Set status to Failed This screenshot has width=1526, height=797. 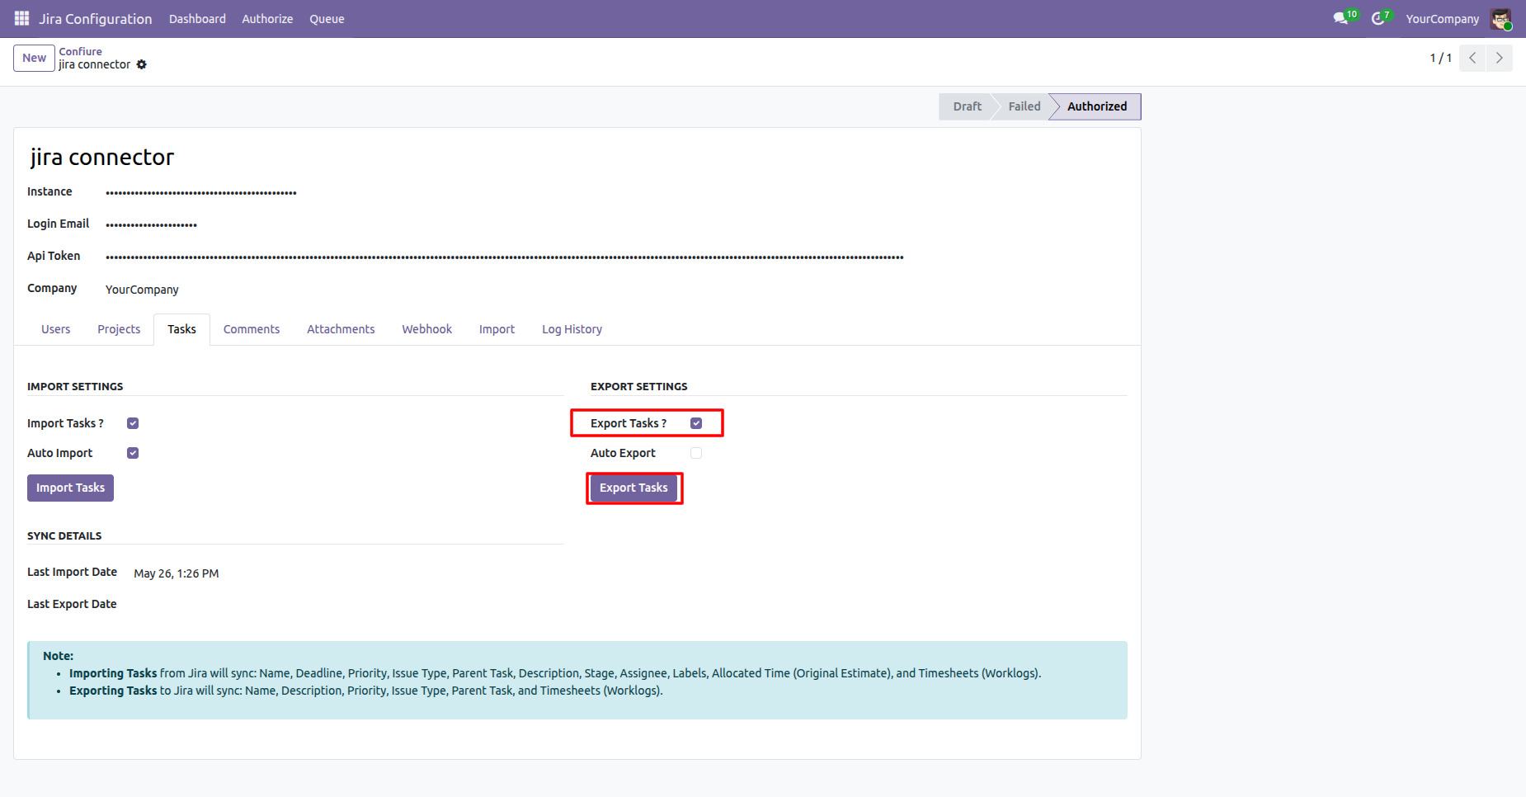click(1024, 106)
